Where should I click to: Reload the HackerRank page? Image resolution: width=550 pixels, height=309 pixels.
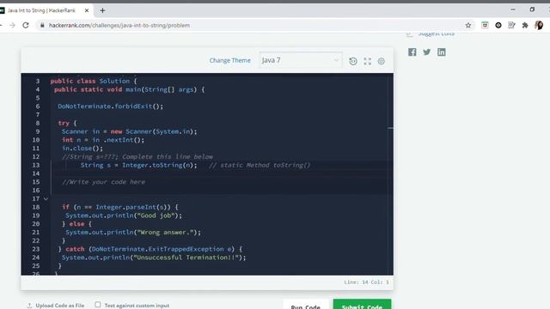click(x=26, y=25)
